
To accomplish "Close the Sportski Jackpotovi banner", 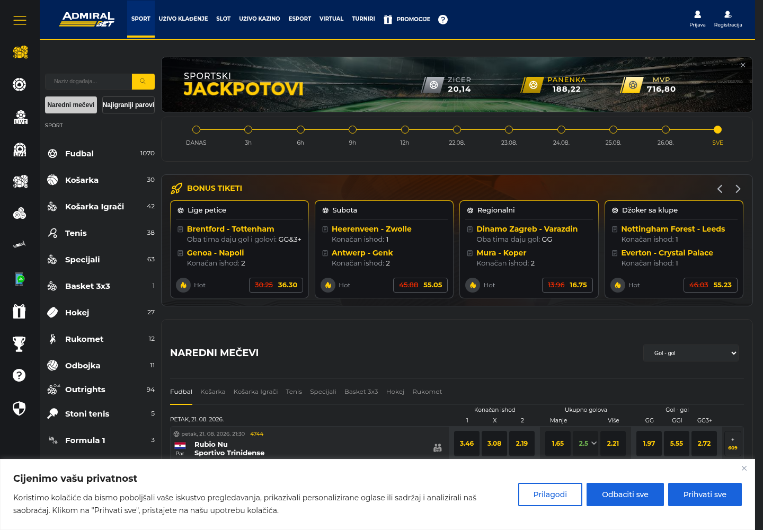I will (x=743, y=65).
